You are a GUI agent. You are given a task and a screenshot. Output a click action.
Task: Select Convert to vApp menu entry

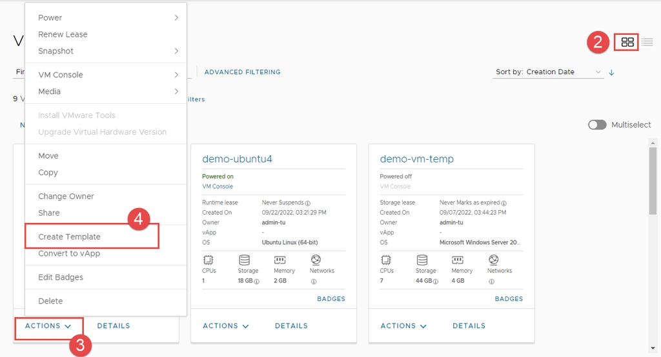tap(69, 253)
